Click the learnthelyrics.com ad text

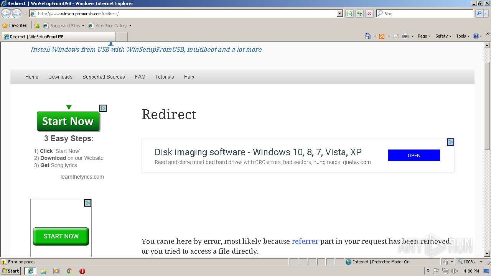[82, 177]
